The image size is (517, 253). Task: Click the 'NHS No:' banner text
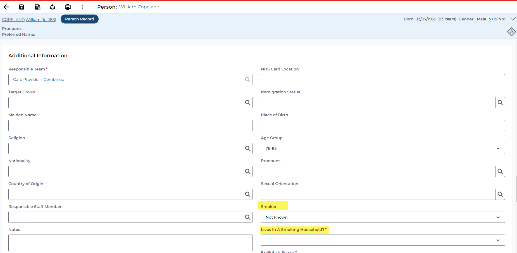click(x=497, y=19)
